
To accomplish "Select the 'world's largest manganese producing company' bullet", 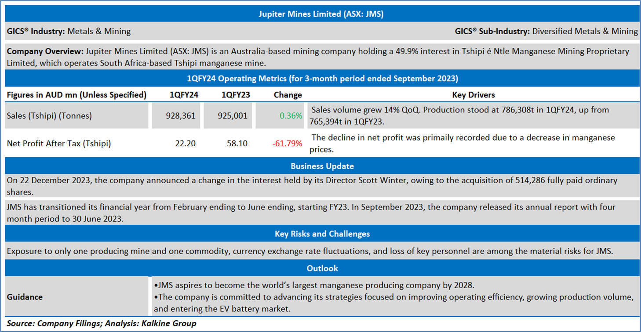I will [314, 285].
